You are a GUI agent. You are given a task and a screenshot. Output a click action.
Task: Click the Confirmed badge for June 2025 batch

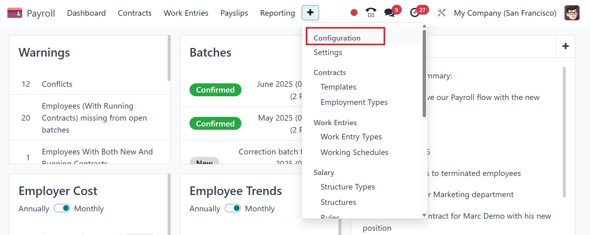click(x=215, y=90)
